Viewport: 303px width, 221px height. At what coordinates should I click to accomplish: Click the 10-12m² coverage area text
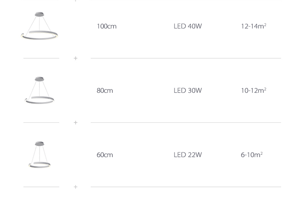(254, 91)
